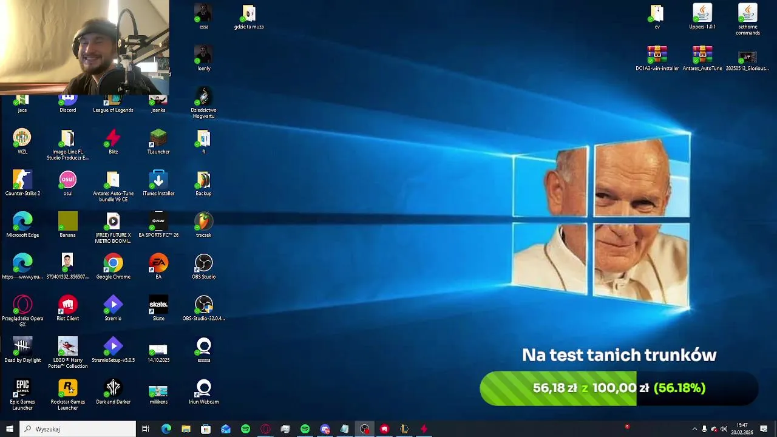Launch Dziedzictwo Hogwartu from the desktop
The width and height of the screenshot is (777, 437).
203,103
